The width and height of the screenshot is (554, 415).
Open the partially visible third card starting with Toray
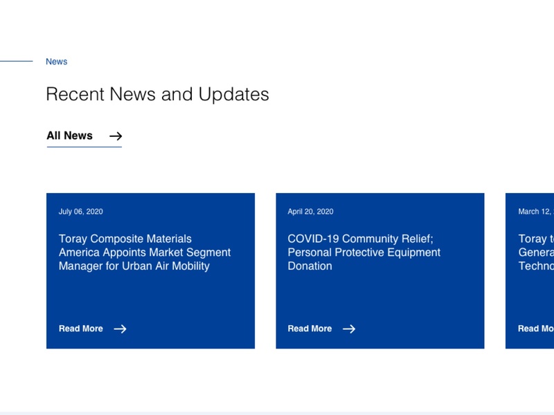[530, 270]
